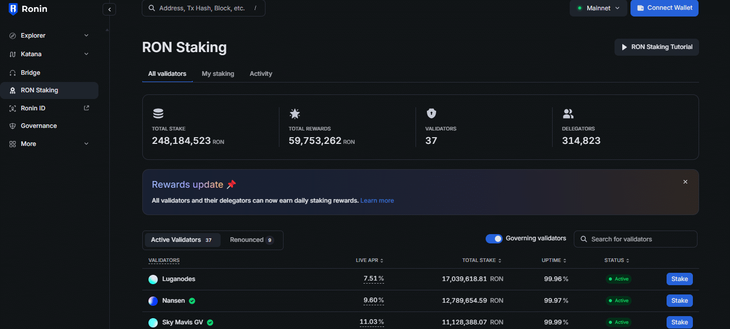Dismiss the Rewards update banner
This screenshot has width=730, height=329.
tap(685, 182)
